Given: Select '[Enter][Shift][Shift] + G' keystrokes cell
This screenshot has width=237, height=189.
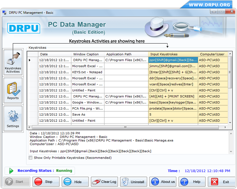Looking at the screenshot, I should 173,72.
